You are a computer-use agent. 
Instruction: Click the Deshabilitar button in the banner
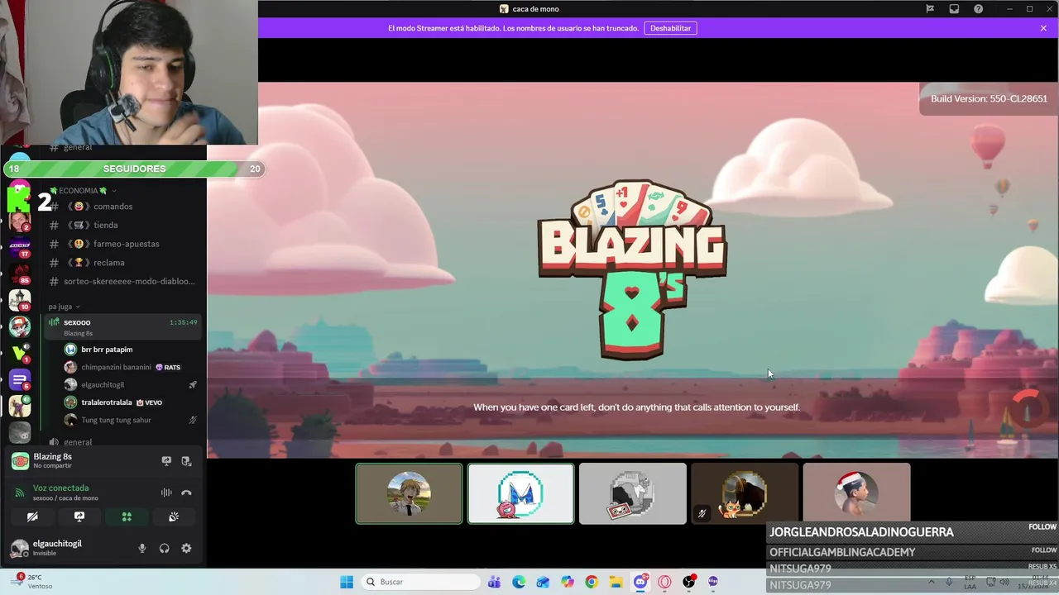click(x=670, y=28)
